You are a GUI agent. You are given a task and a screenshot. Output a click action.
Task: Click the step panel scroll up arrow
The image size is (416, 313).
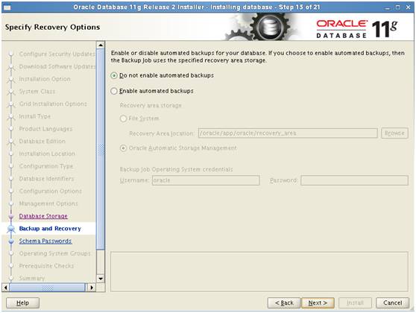[x=101, y=45]
